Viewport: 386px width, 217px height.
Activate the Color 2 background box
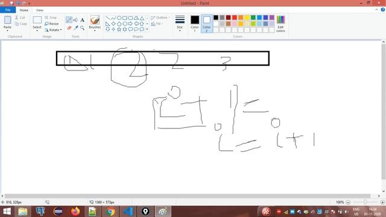206,24
